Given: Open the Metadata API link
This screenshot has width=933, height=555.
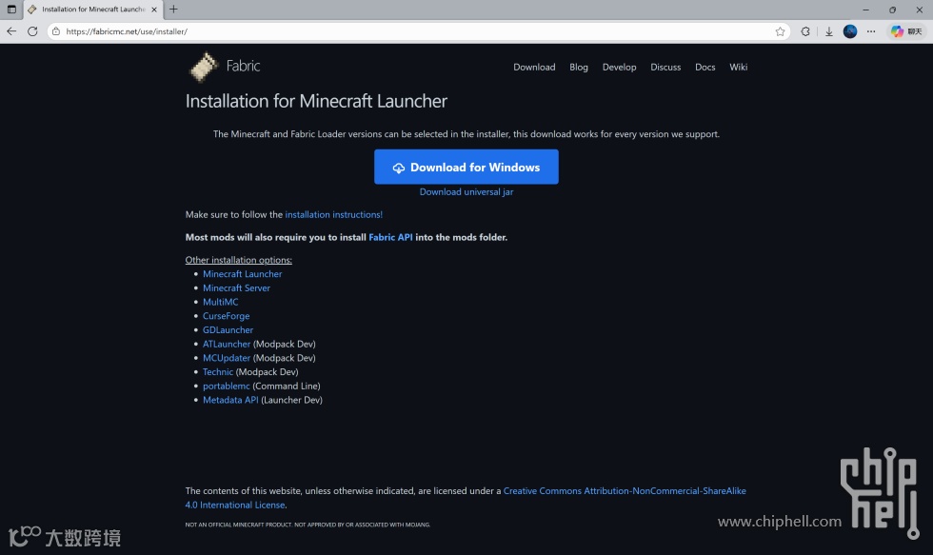Looking at the screenshot, I should tap(230, 400).
